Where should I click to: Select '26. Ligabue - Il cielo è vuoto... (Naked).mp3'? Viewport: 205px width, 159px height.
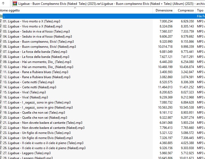tap(44, 148)
